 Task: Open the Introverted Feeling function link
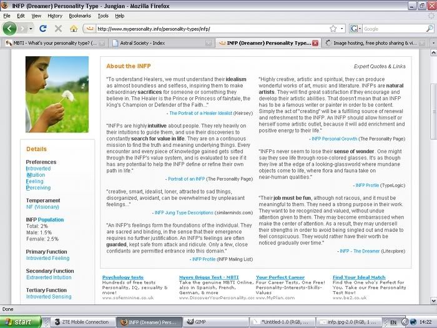pyautogui.click(x=48, y=258)
